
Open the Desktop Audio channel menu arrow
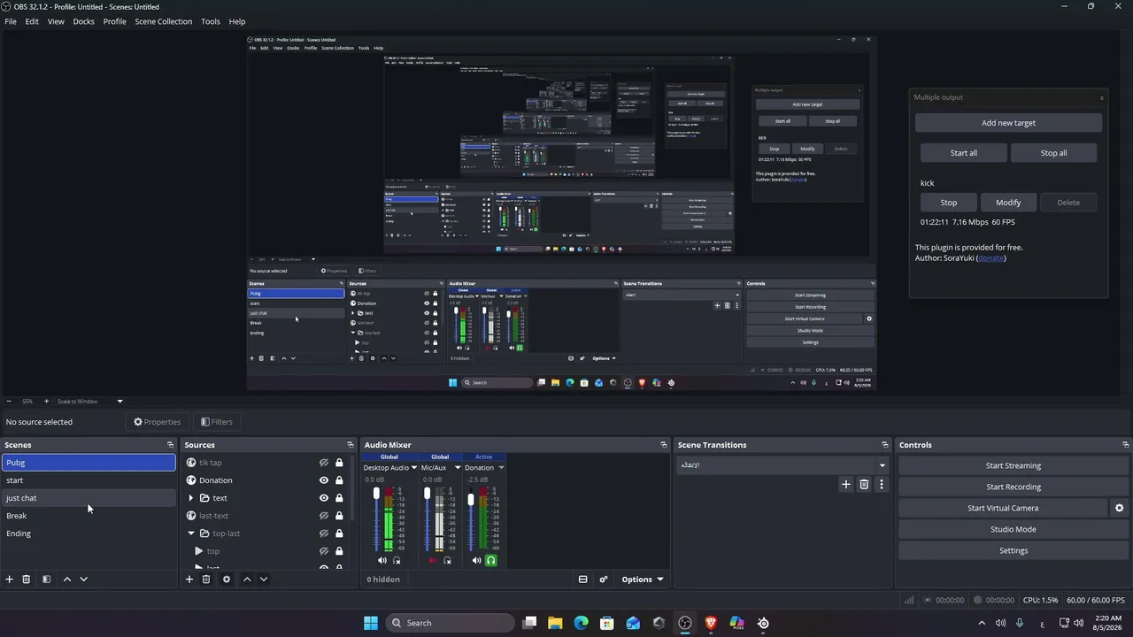413,468
